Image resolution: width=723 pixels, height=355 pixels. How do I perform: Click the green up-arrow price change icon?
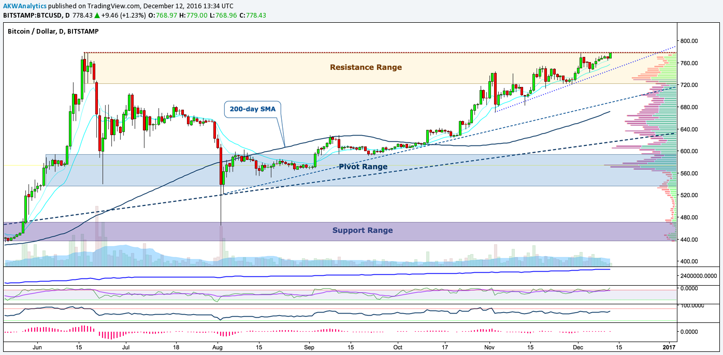pos(98,16)
